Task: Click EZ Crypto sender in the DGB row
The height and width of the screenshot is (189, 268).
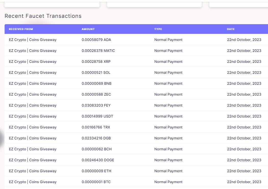Action: coord(33,138)
